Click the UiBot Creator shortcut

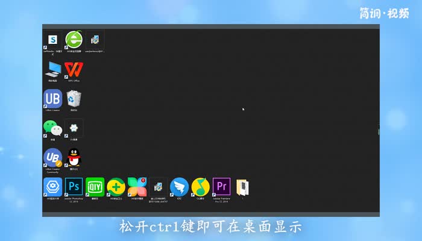pyautogui.click(x=52, y=98)
